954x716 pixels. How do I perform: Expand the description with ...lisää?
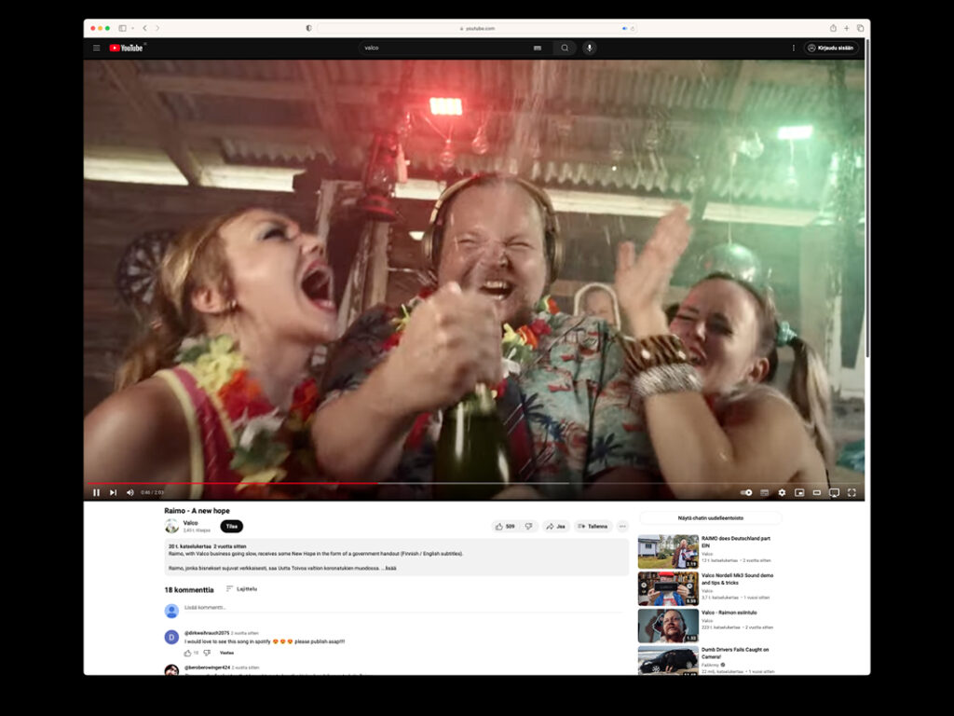pyautogui.click(x=388, y=568)
